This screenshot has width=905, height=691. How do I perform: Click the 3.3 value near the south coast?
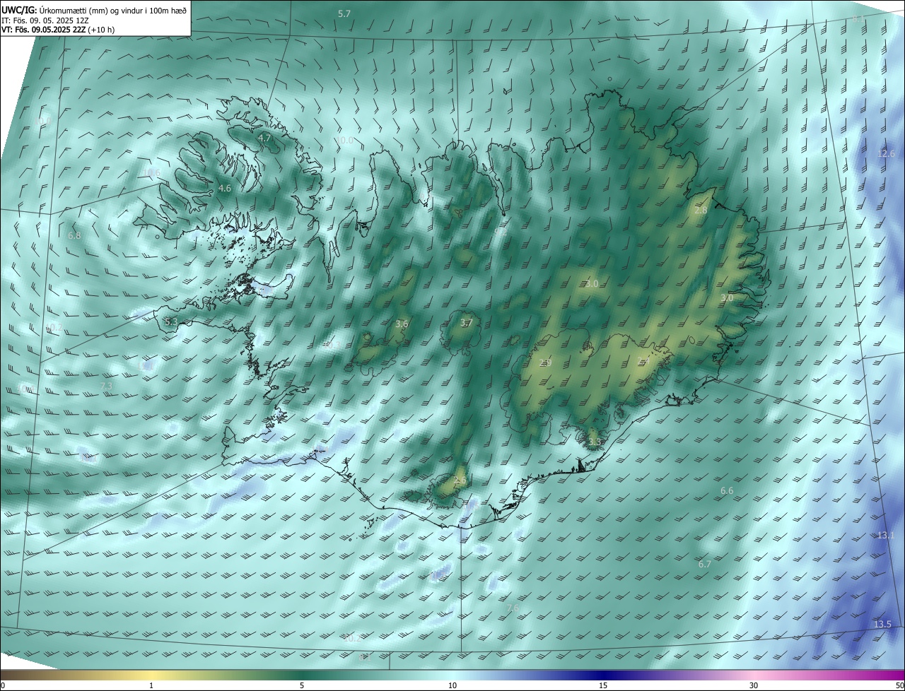tap(595, 442)
